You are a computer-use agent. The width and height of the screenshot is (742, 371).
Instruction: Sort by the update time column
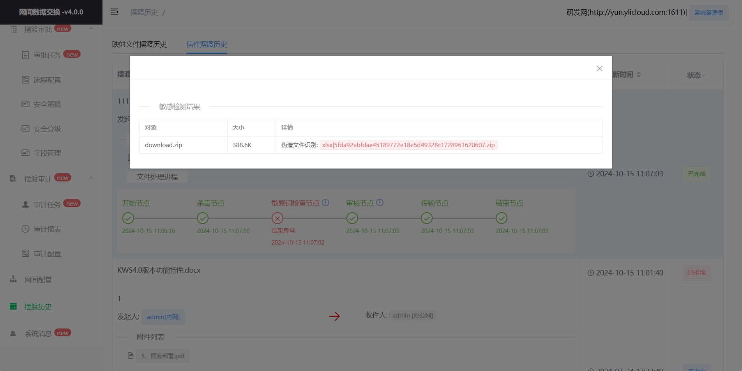638,75
